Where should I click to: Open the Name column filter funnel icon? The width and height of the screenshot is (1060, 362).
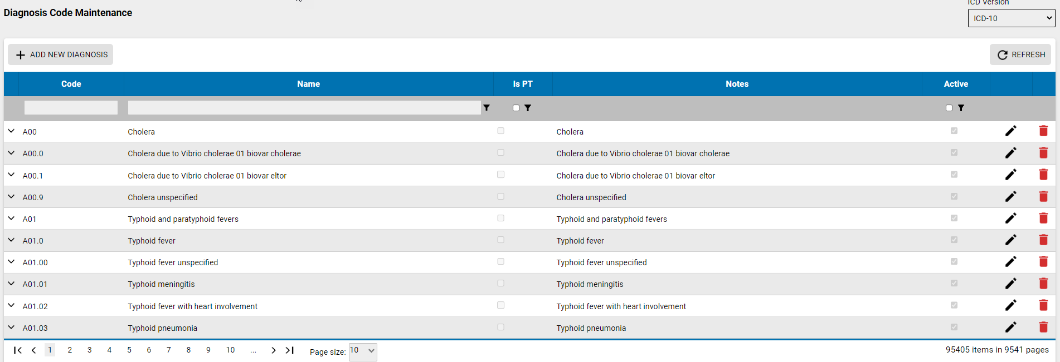(x=487, y=108)
